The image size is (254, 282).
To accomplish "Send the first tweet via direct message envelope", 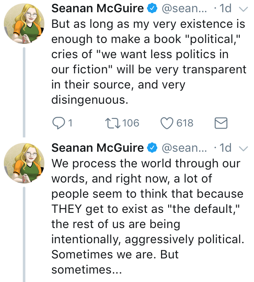I will click(x=221, y=123).
